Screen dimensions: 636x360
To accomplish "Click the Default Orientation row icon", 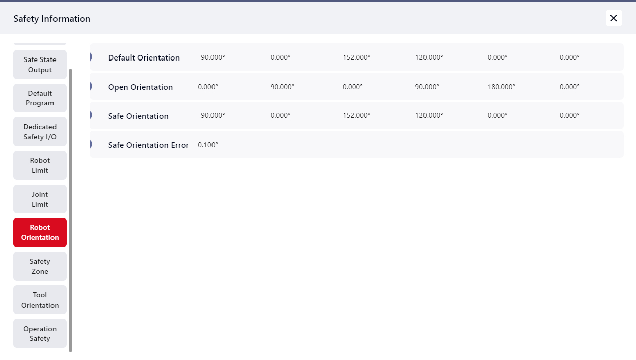I will point(91,57).
